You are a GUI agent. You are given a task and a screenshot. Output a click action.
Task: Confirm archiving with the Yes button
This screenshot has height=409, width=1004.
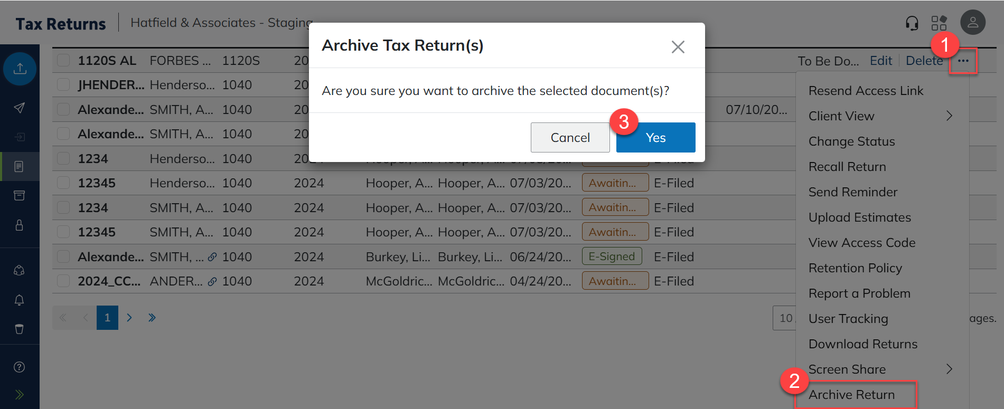pos(655,138)
